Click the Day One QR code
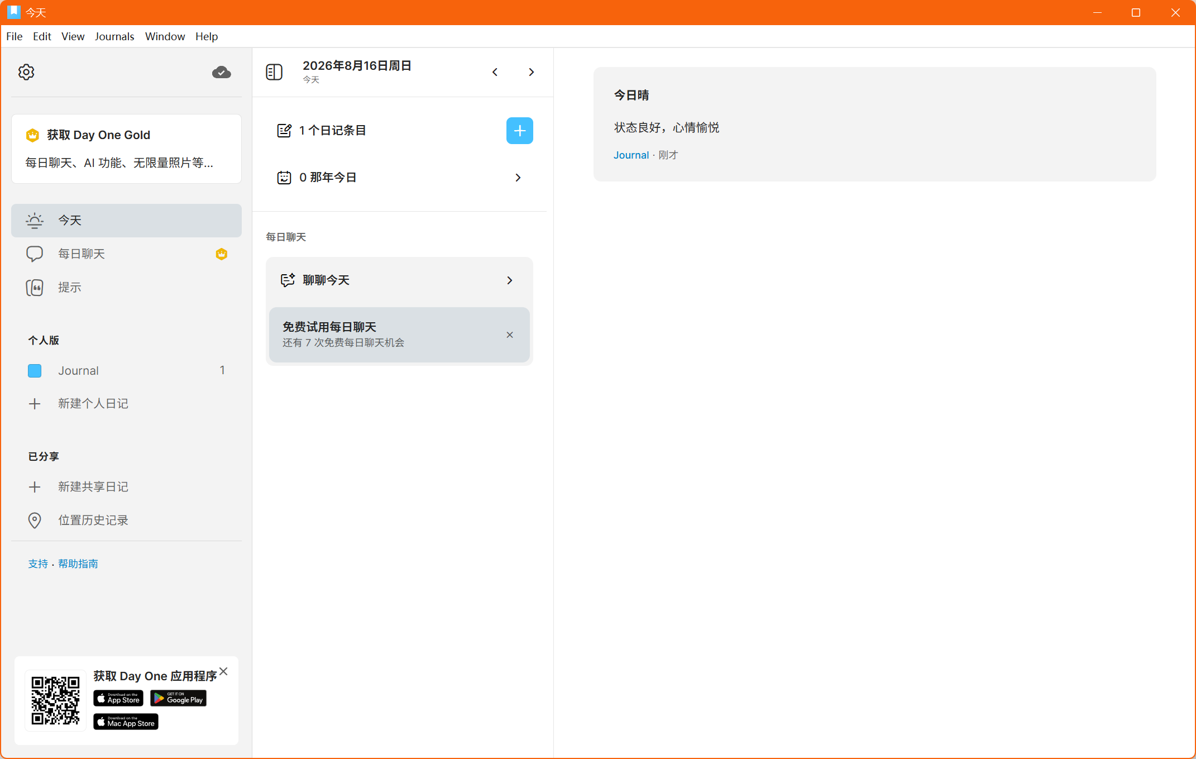The width and height of the screenshot is (1196, 759). (55, 700)
